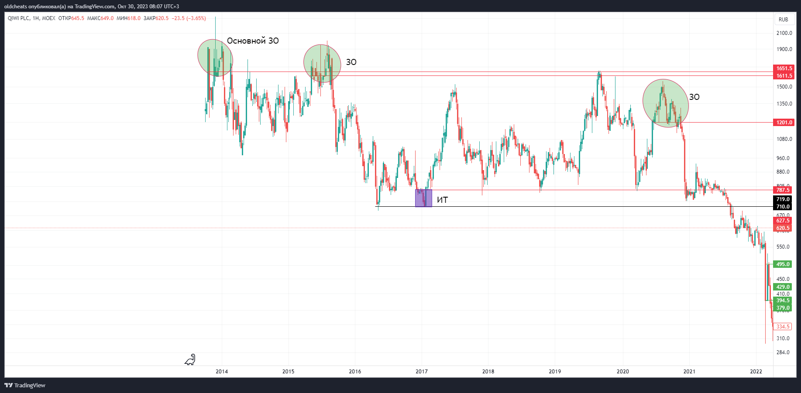
Task: Click the 2019 label on the time axis
Action: pos(555,372)
